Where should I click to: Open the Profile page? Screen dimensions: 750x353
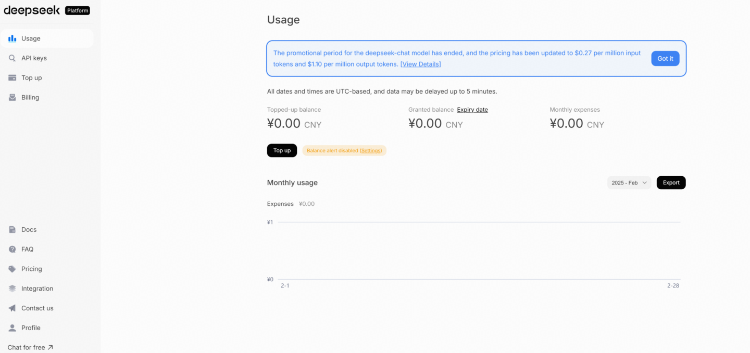coord(47,328)
